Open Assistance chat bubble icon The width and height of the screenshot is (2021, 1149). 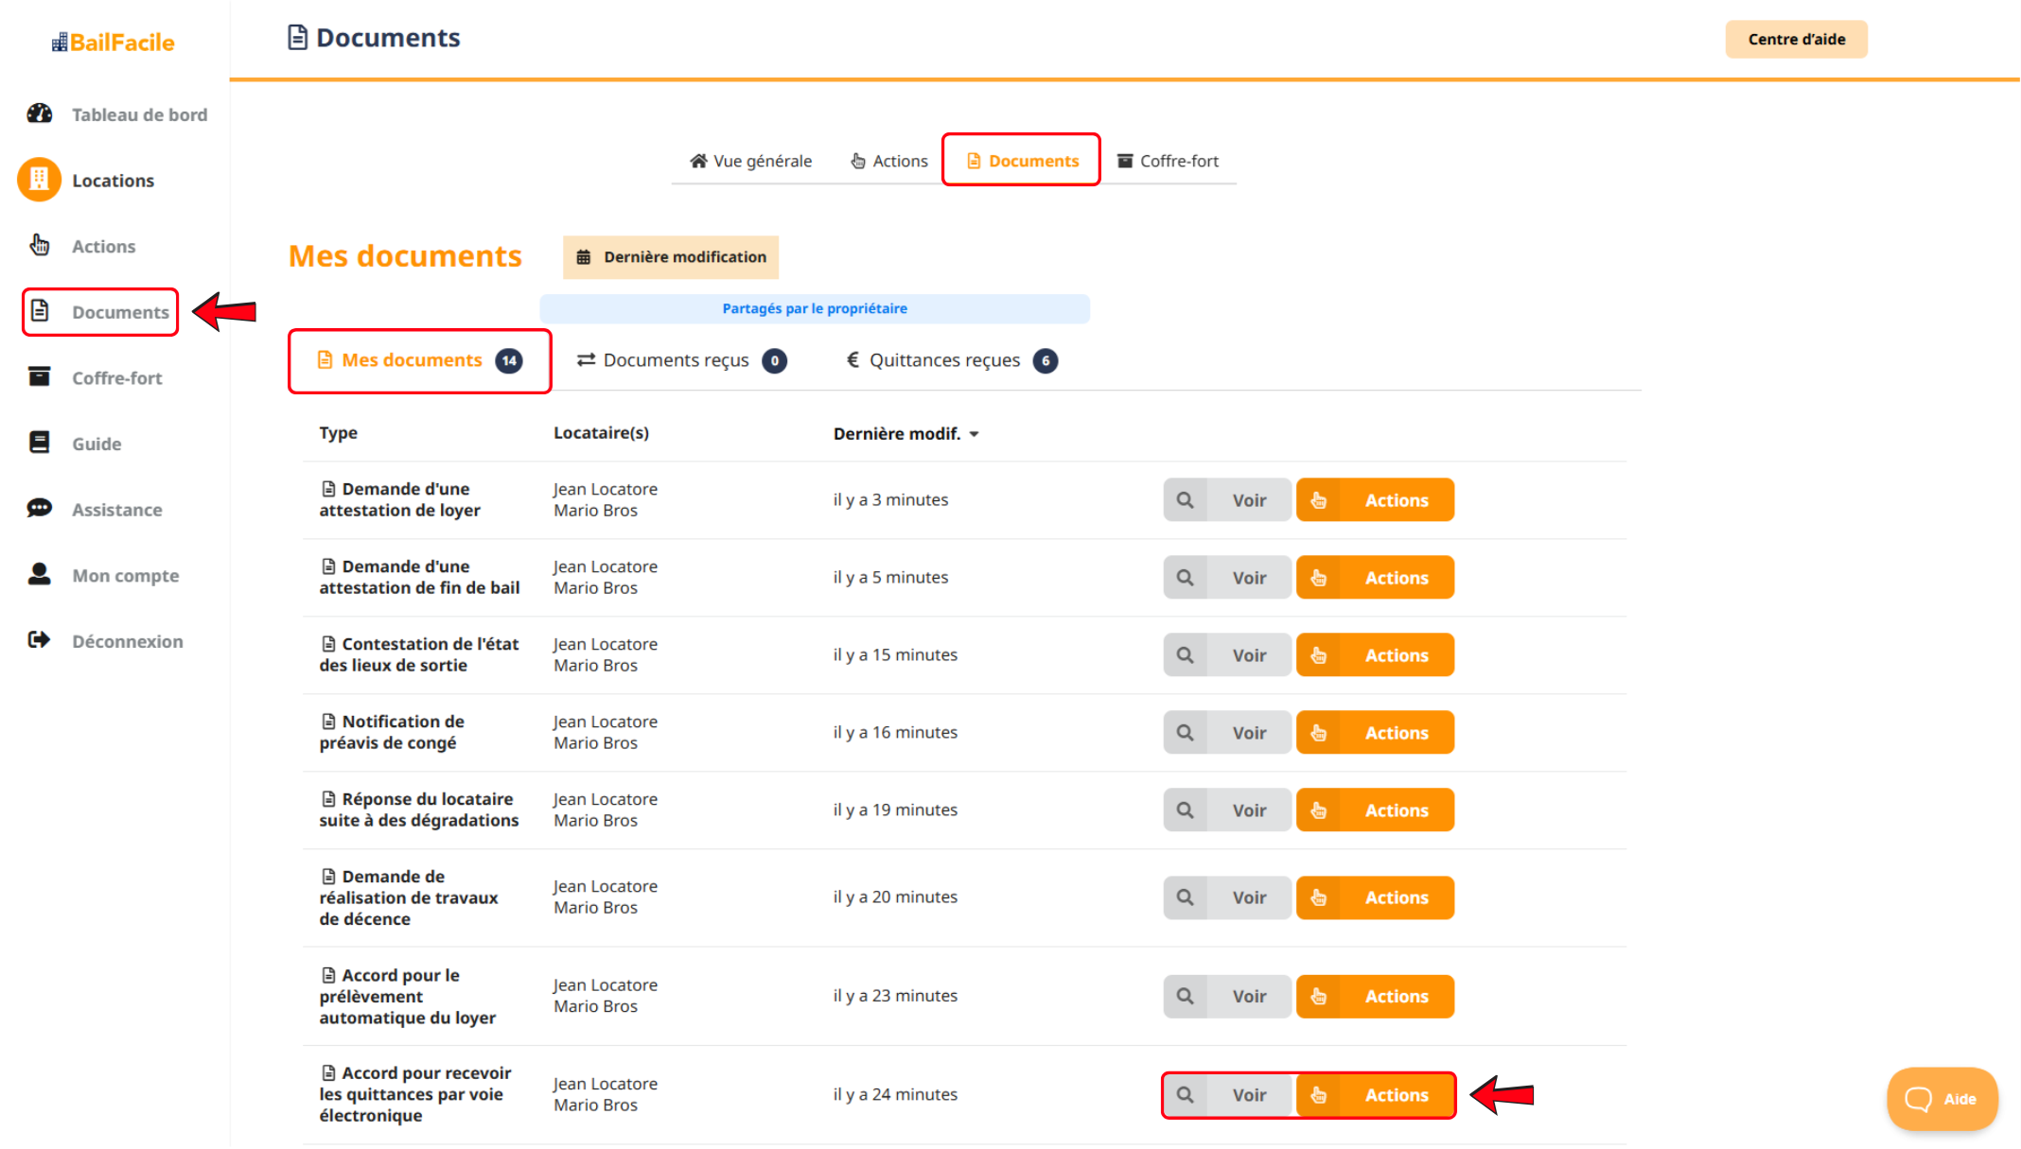pyautogui.click(x=40, y=509)
